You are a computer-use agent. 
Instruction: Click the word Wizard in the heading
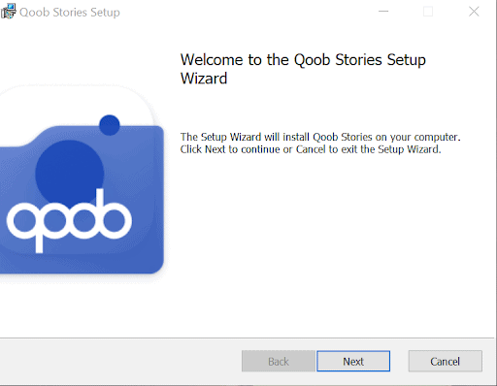click(204, 79)
